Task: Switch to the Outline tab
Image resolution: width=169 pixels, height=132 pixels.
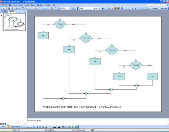Action: tap(4, 11)
